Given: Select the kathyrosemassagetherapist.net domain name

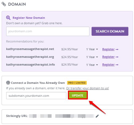Looking at the screenshot, I should 30,49.
